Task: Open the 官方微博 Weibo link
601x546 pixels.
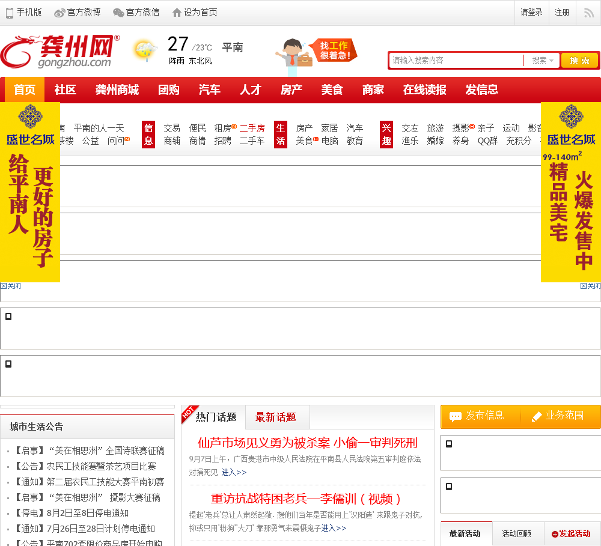Action: pos(78,13)
